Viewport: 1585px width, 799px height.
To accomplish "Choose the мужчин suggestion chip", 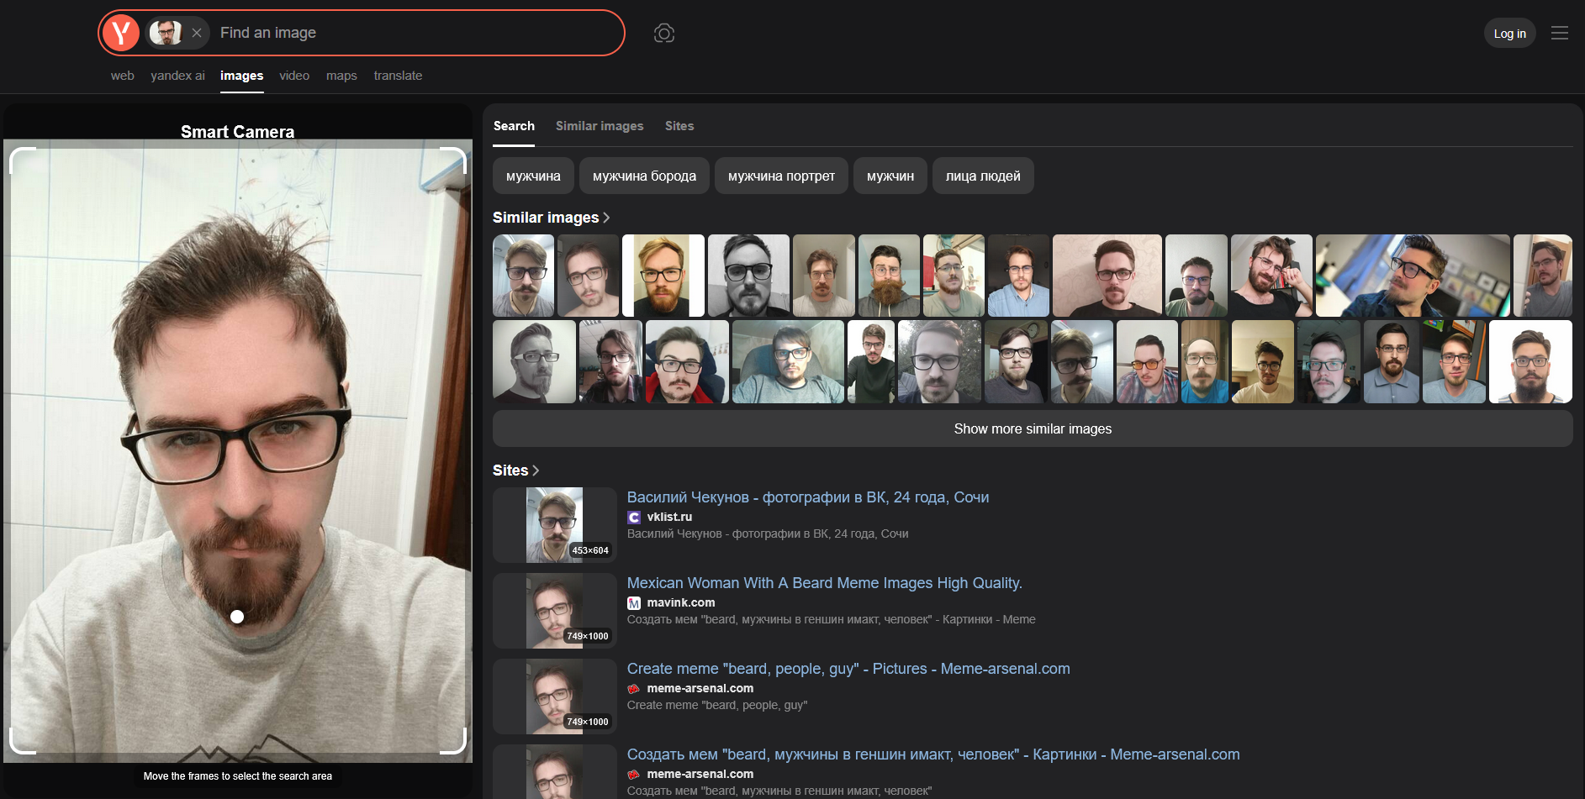I will point(890,176).
